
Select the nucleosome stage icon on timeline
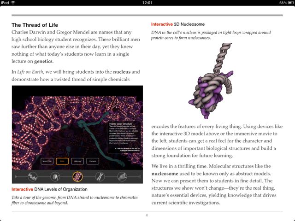(55, 177)
